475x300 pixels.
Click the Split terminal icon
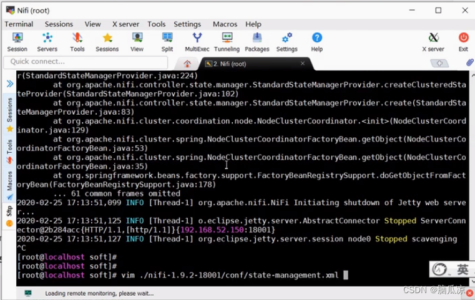pos(167,42)
